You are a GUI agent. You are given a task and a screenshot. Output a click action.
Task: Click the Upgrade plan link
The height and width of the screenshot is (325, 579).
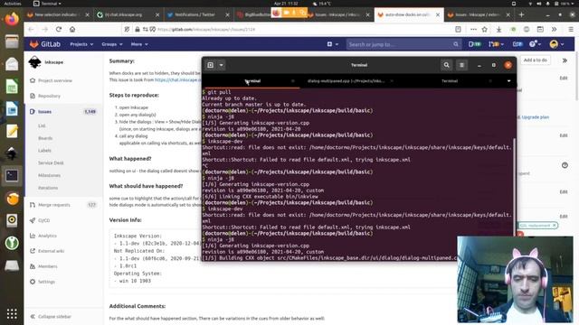click(536, 117)
